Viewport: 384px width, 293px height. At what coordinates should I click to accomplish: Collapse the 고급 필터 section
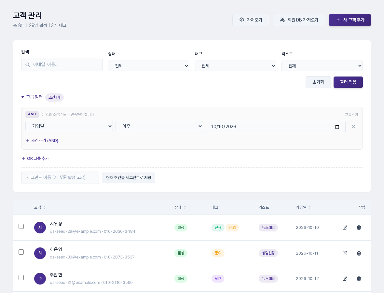tap(32, 97)
